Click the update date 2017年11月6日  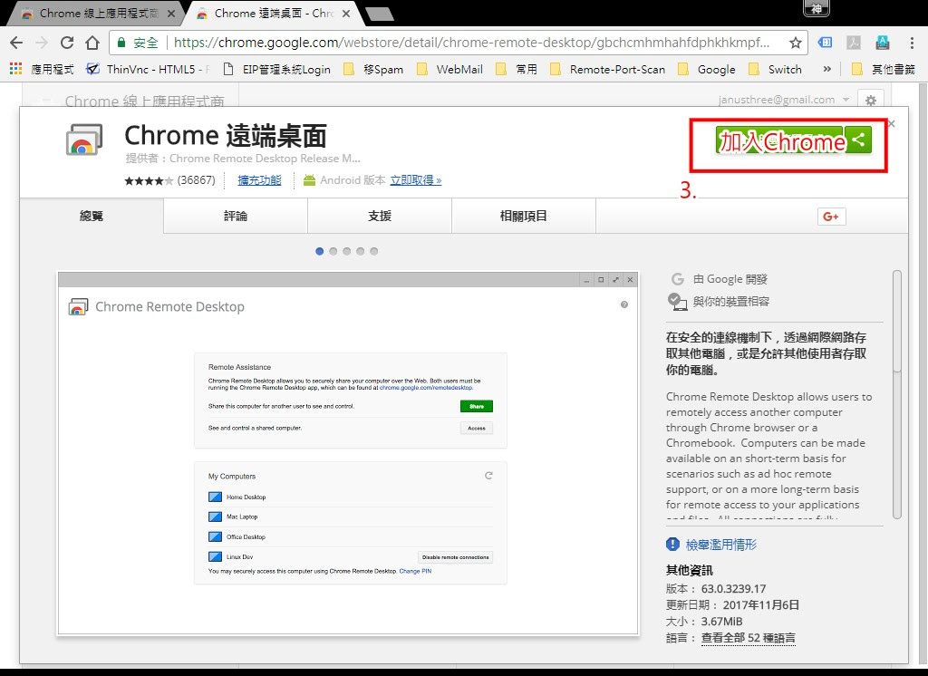[760, 605]
